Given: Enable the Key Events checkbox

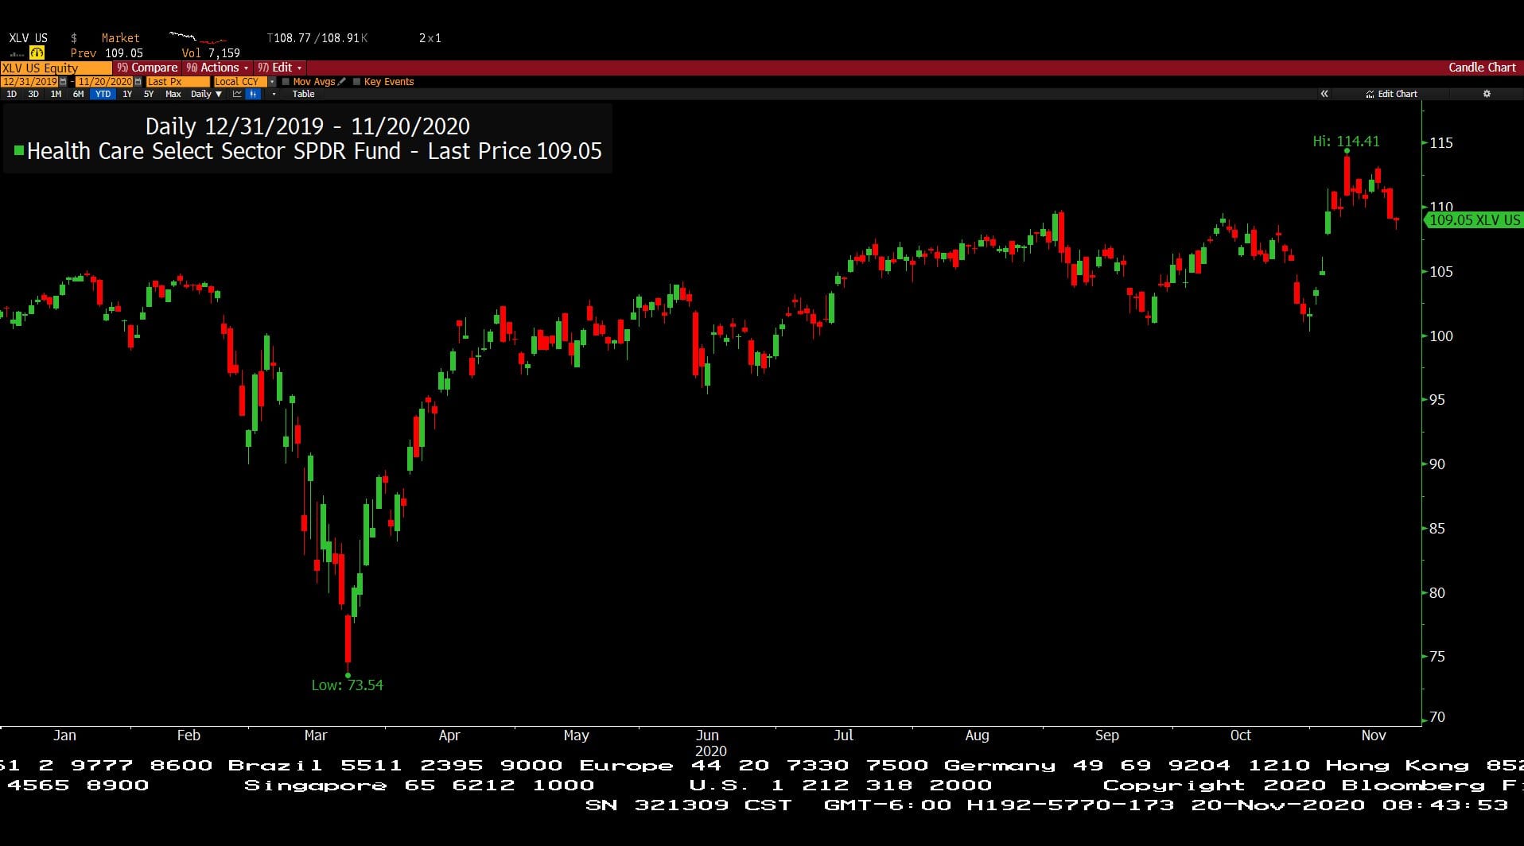Looking at the screenshot, I should 356,82.
